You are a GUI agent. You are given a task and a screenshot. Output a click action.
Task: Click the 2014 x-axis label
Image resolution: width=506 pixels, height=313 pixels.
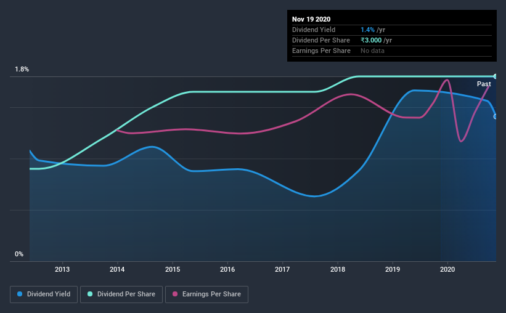117,269
